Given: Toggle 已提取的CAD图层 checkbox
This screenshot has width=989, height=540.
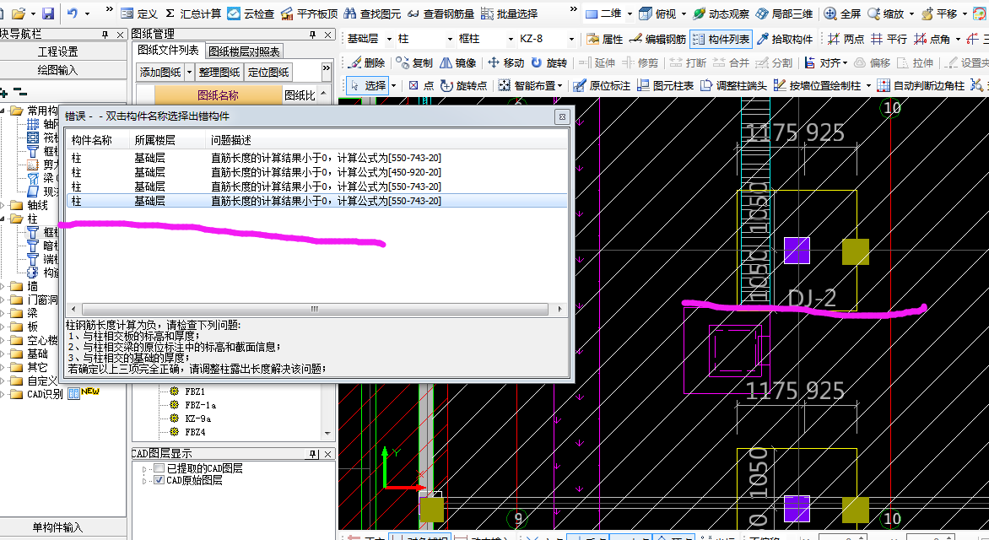Looking at the screenshot, I should tap(159, 468).
